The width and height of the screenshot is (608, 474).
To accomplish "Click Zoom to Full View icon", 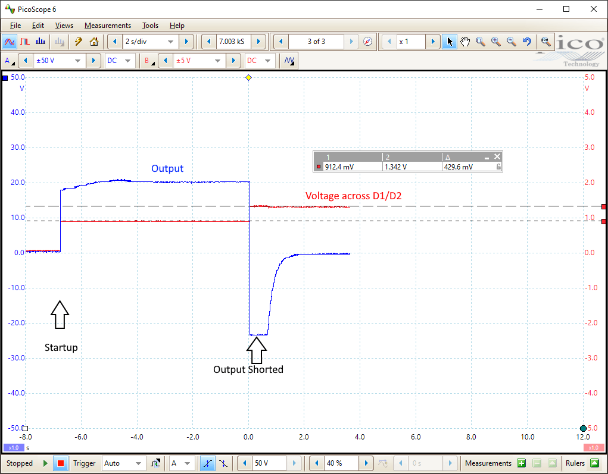I will pyautogui.click(x=545, y=42).
